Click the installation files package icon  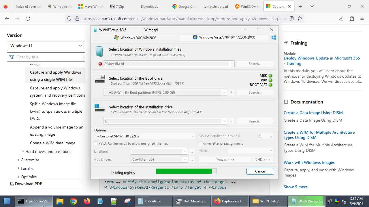[x=99, y=51]
